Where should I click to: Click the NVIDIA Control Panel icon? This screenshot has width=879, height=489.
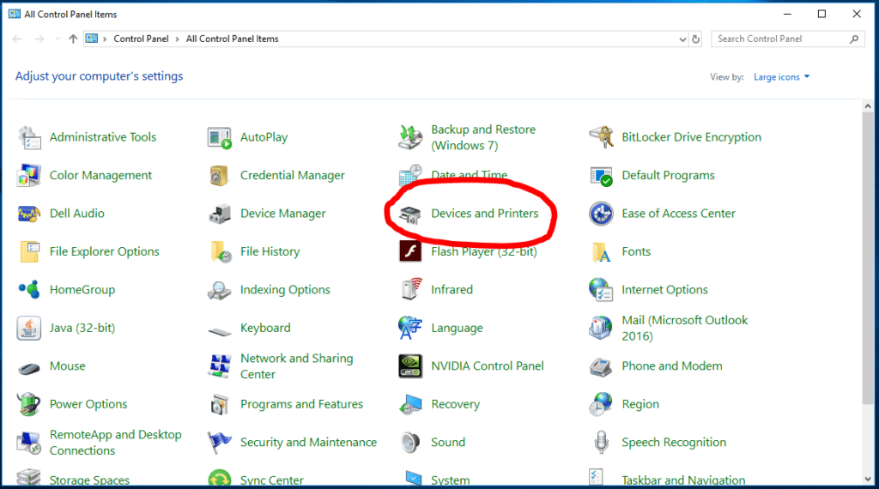pos(411,366)
